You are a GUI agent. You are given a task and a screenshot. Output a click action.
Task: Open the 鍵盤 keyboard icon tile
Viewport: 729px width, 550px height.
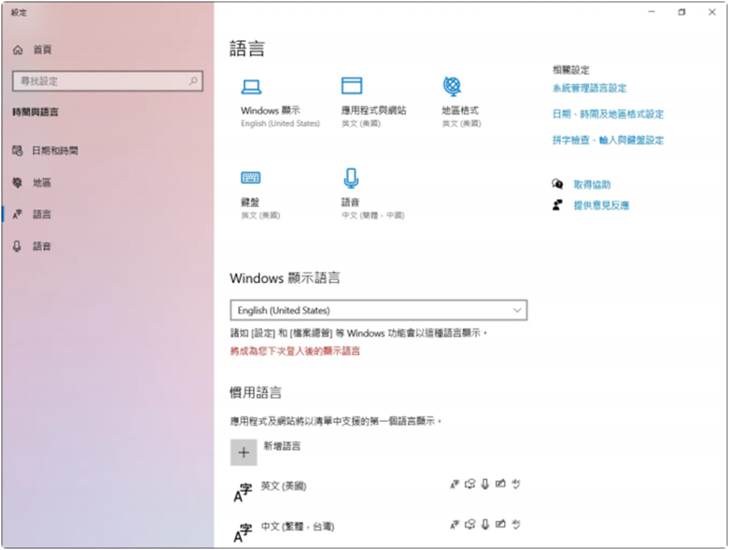tap(251, 178)
